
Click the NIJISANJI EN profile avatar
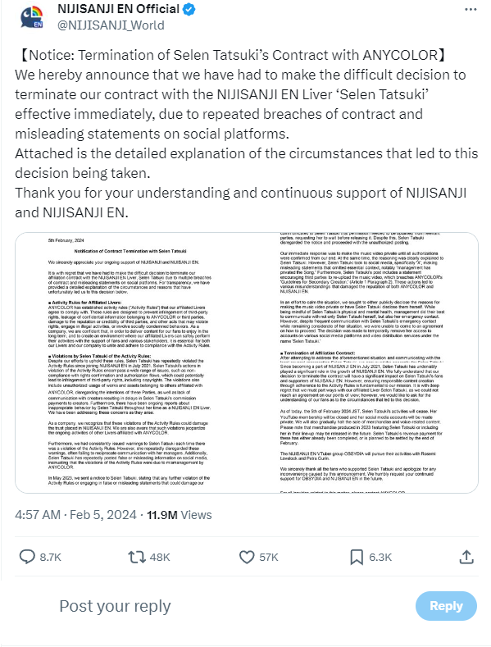tap(32, 17)
